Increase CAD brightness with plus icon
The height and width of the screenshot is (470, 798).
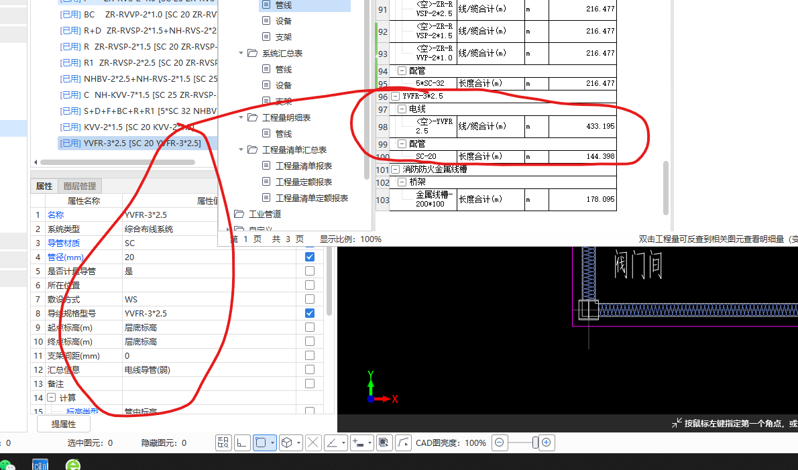coord(546,443)
